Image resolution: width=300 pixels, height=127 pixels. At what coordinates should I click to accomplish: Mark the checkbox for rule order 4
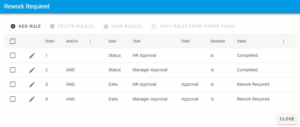coord(13,99)
